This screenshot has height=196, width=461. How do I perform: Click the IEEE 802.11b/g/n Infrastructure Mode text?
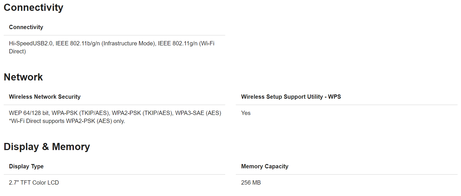[x=106, y=43]
